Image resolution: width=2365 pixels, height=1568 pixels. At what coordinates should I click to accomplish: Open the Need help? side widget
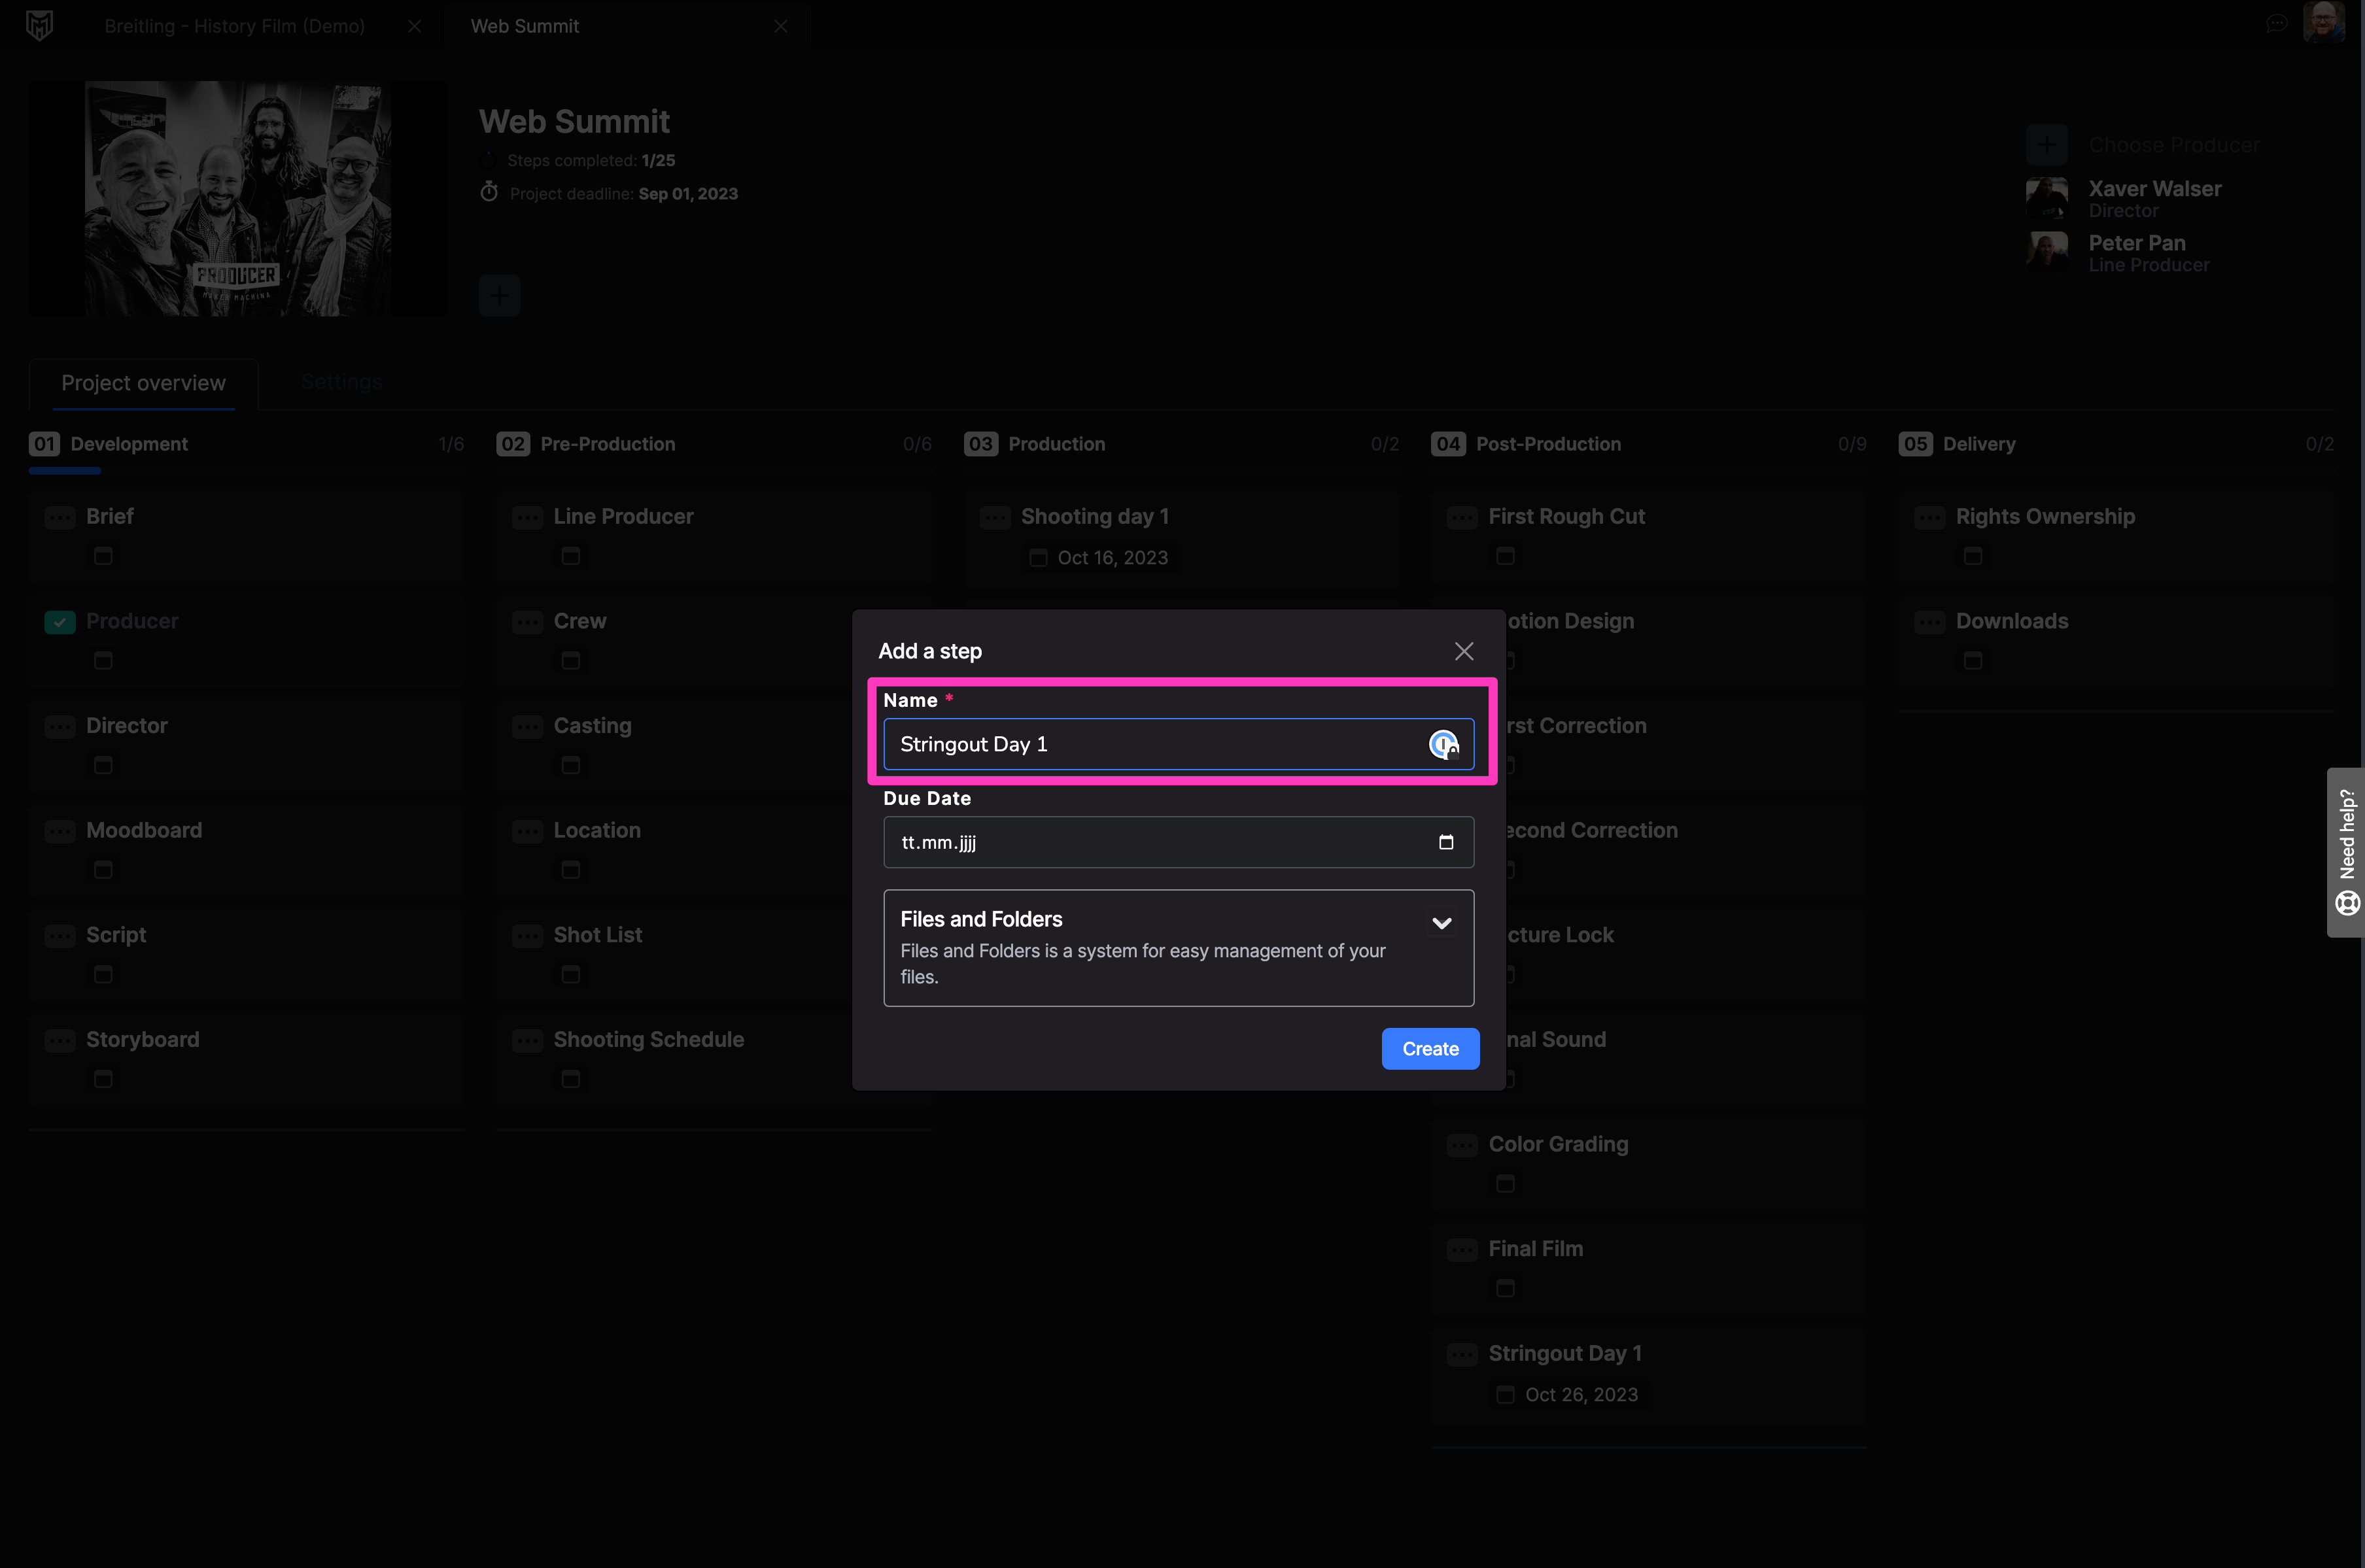click(x=2345, y=852)
